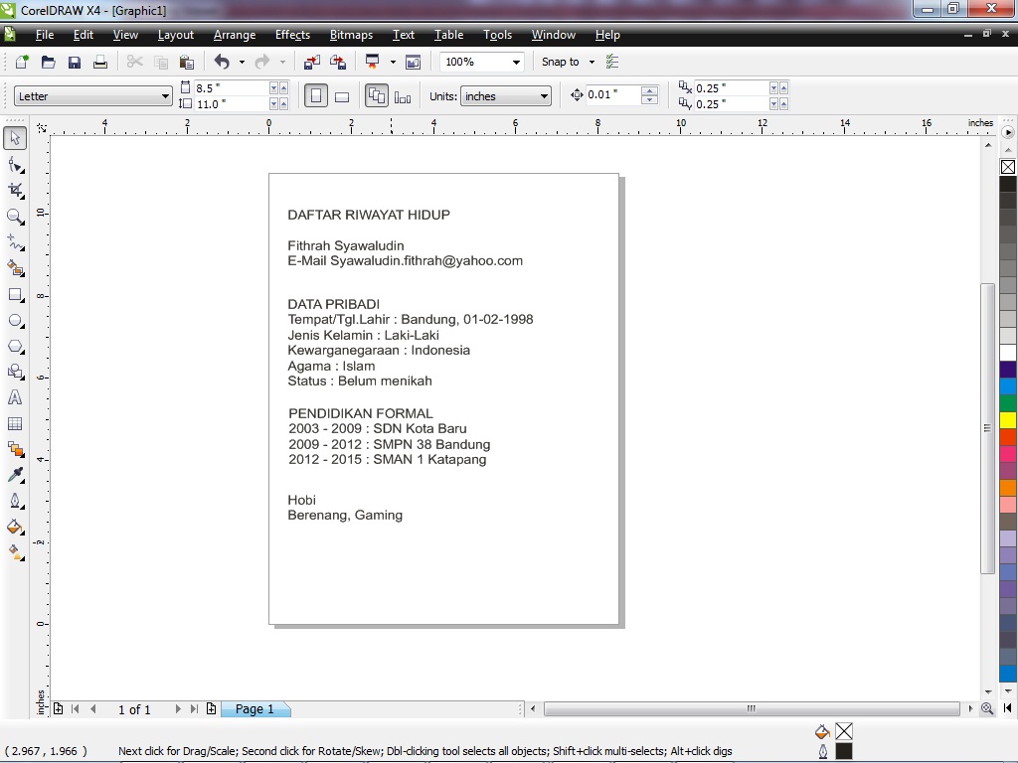1018x763 pixels.
Task: Select the Basic Shapes tool
Action: [15, 372]
